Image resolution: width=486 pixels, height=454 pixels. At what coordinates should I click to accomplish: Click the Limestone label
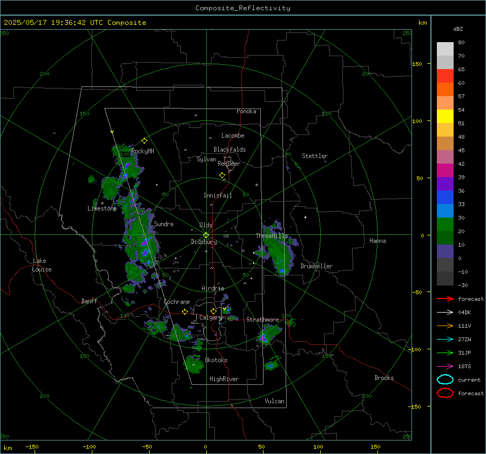point(102,208)
